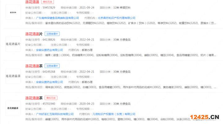Select goods line starting 蜂蜜(3005)
Viewport: 223px width, 124px height.
pyautogui.click(x=131, y=119)
